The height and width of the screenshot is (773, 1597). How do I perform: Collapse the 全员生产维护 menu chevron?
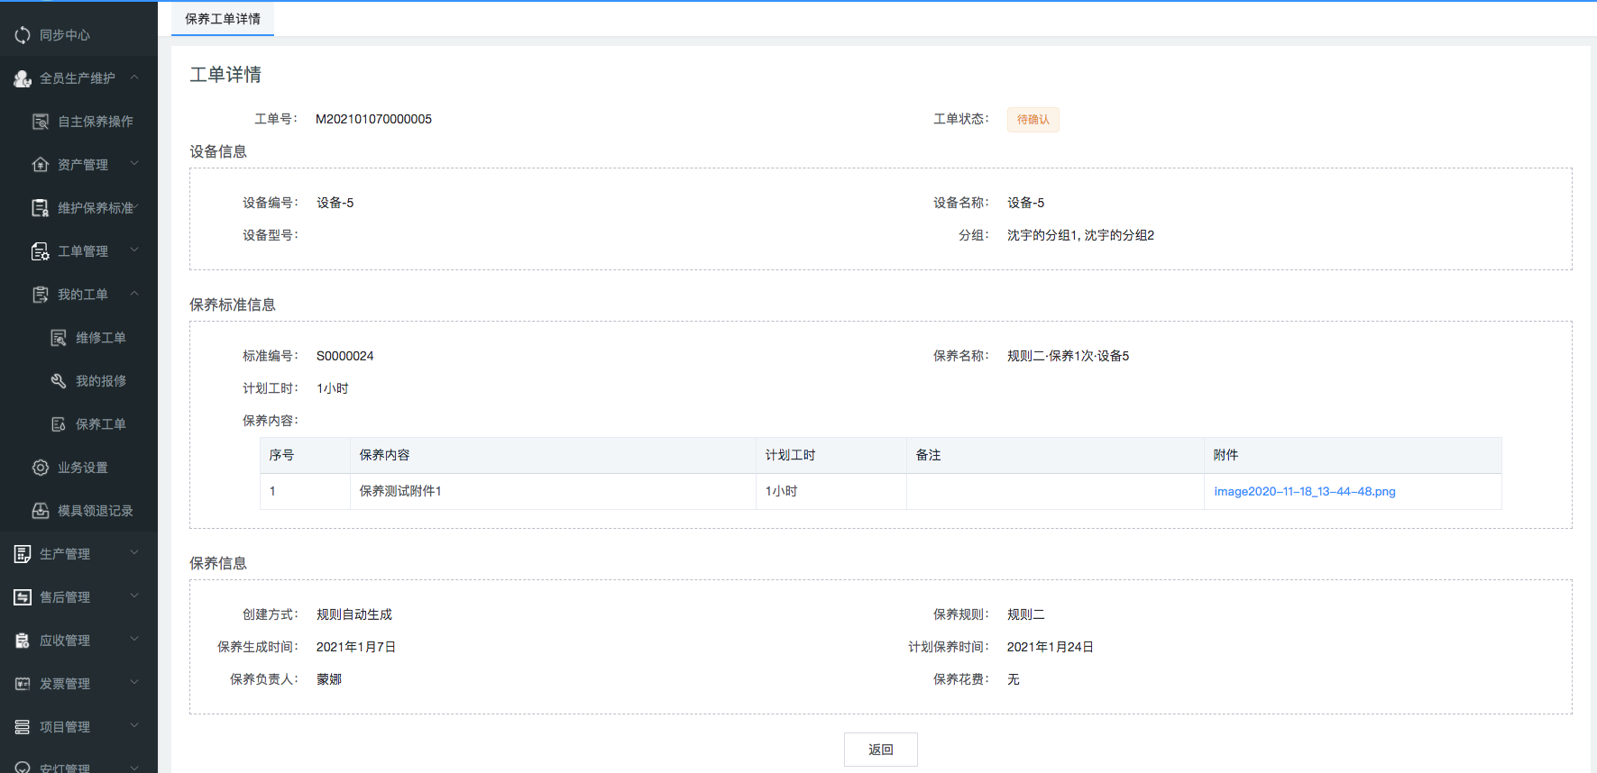point(134,77)
